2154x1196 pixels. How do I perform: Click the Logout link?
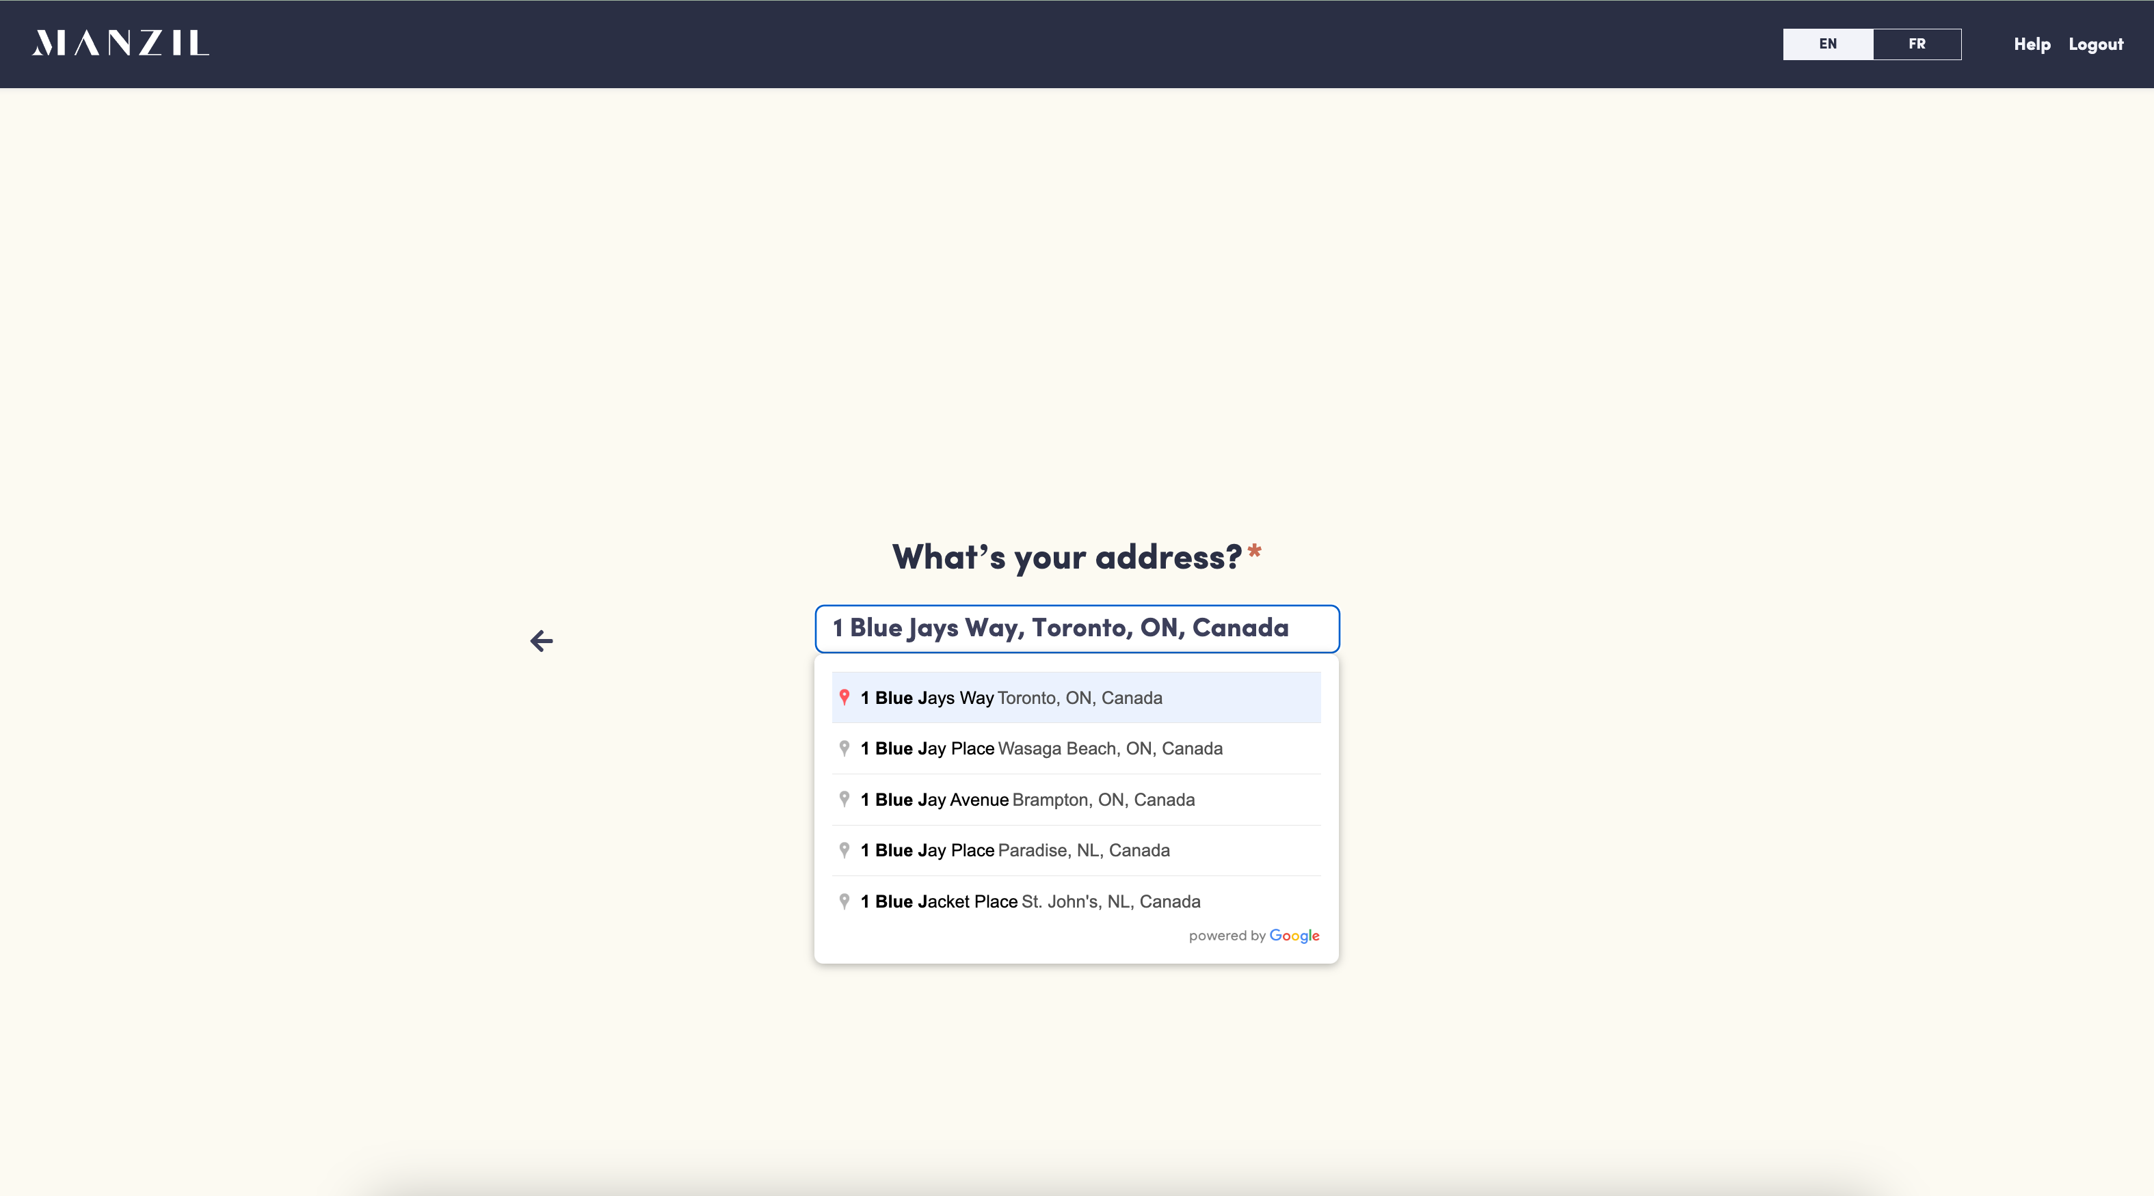point(2095,44)
